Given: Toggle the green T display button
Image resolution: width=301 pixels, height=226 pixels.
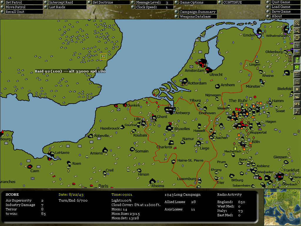Looking at the screenshot, I should tap(297, 60).
